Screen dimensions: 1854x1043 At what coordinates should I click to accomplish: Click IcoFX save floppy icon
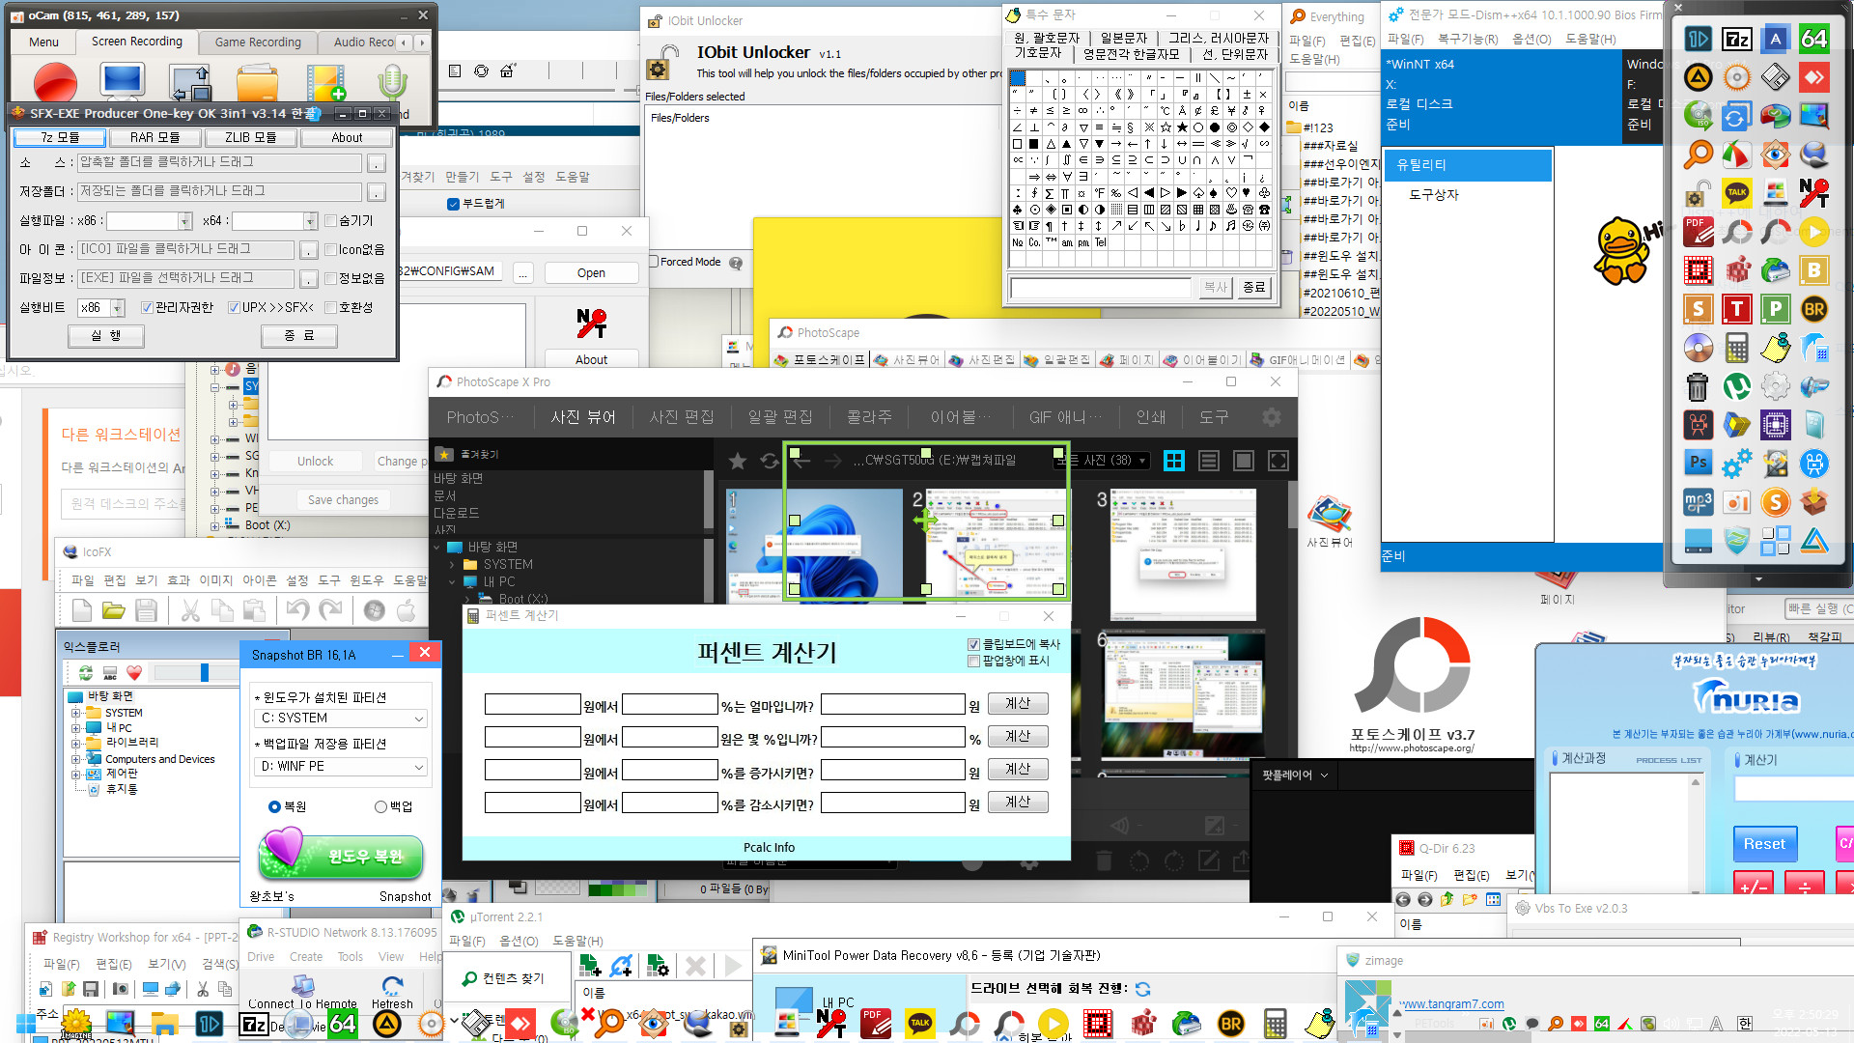coord(146,610)
